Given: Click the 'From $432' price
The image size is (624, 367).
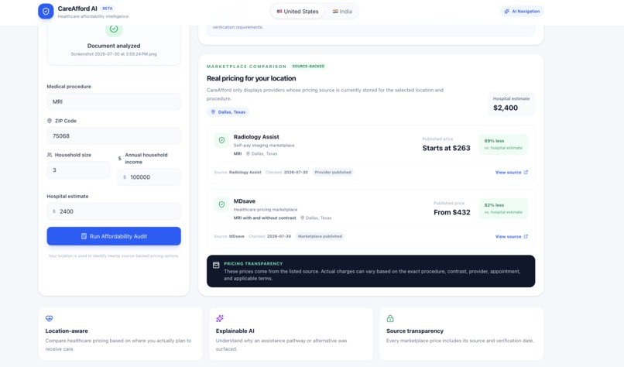Looking at the screenshot, I should 452,213.
